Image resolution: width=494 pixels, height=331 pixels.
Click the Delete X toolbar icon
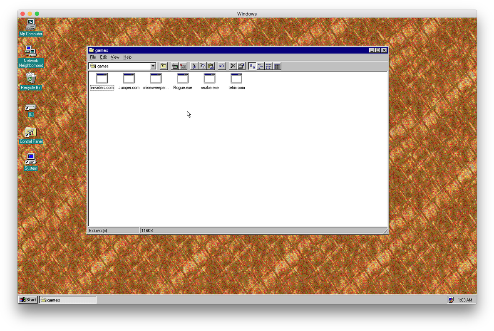(x=233, y=66)
